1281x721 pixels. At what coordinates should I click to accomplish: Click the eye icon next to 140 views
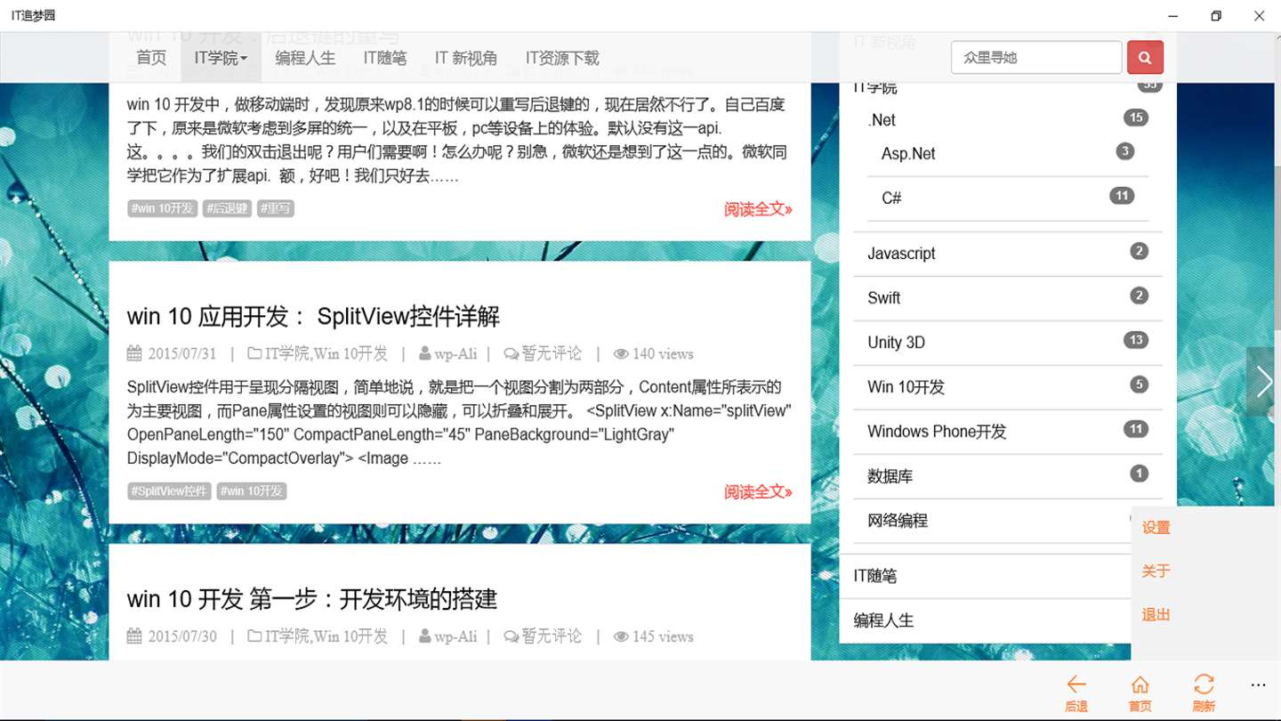[621, 353]
